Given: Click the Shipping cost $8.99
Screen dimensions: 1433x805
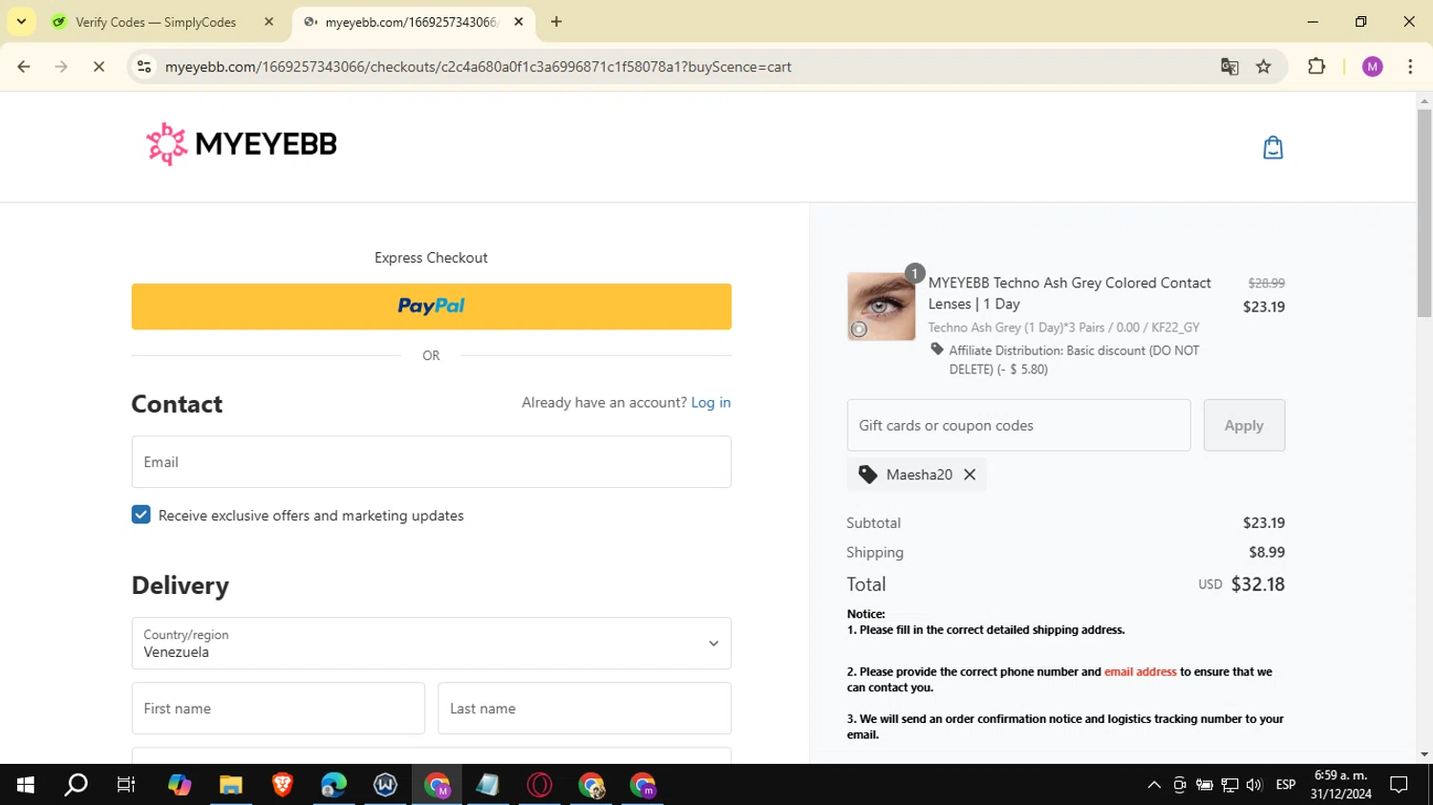Looking at the screenshot, I should point(1267,552).
